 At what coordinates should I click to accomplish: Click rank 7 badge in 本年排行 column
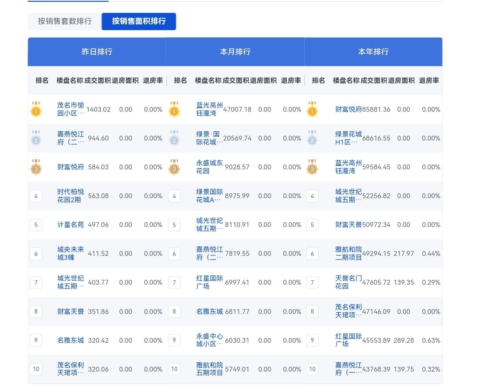[x=312, y=282]
